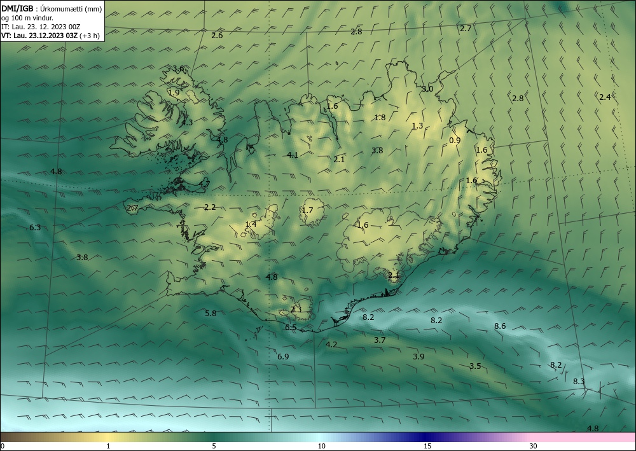Image resolution: width=636 pixels, height=451 pixels.
Task: Click the 3.9 map value
Action: [x=418, y=356]
